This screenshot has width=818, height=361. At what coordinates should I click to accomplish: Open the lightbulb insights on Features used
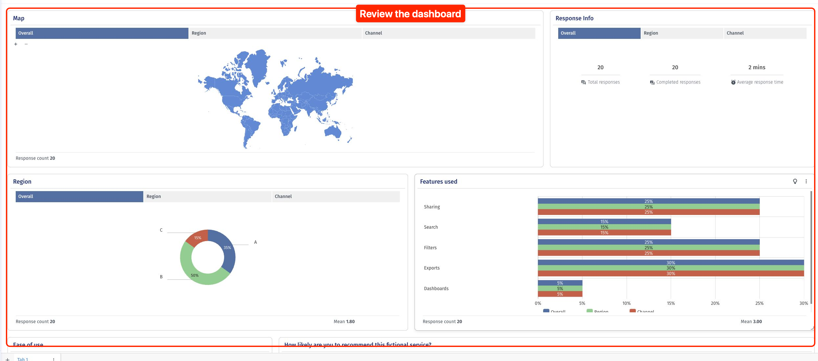tap(795, 181)
